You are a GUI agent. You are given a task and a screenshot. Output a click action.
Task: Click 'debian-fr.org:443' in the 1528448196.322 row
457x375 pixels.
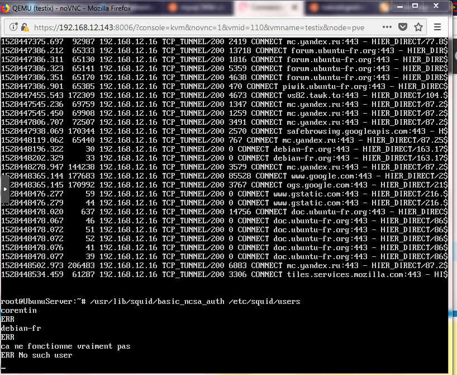coord(311,149)
